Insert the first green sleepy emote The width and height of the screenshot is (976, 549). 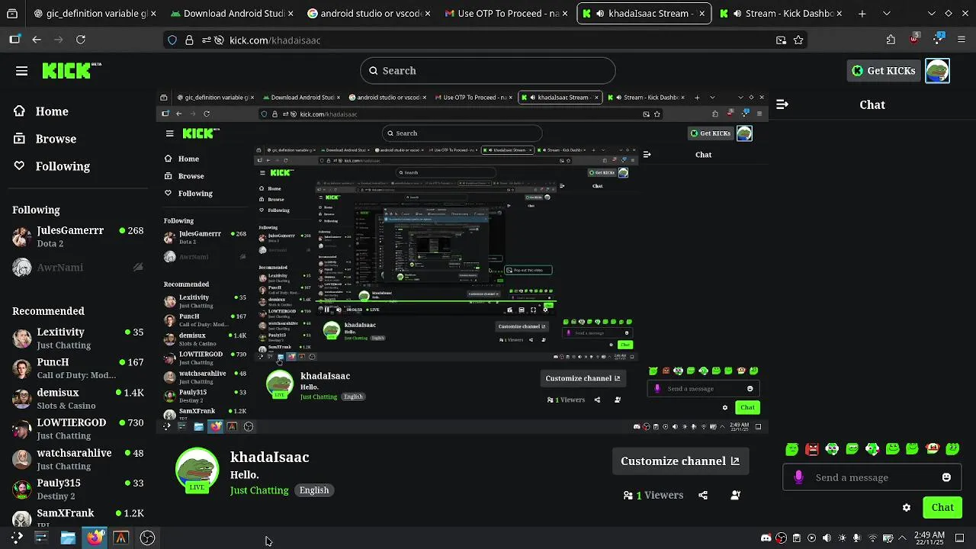792,449
